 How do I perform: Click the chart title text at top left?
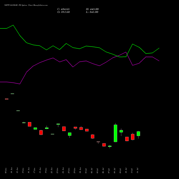point(26,5)
